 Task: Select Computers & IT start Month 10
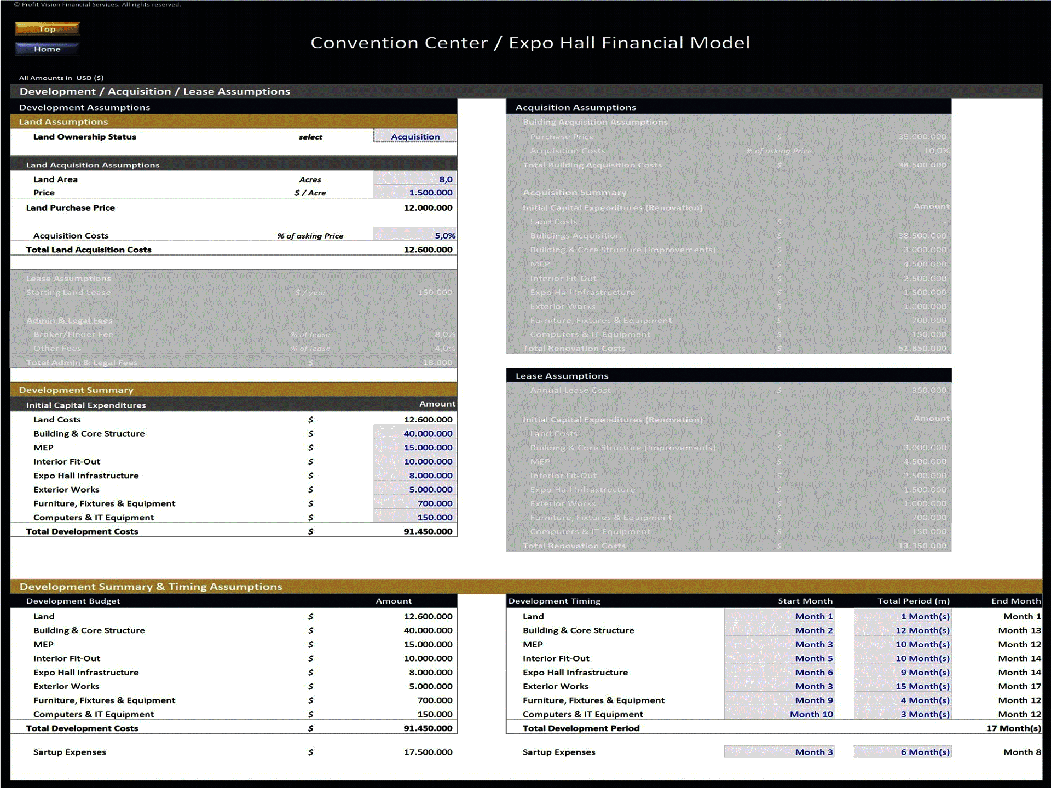[779, 714]
